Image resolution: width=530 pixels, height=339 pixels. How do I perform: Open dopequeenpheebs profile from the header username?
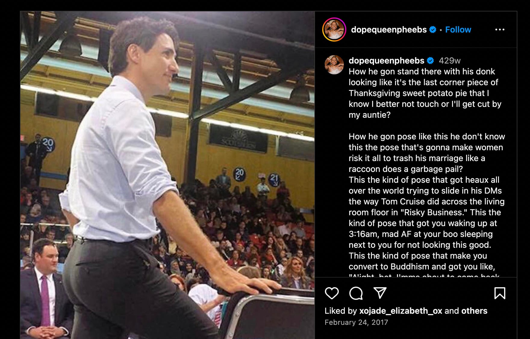tap(389, 30)
